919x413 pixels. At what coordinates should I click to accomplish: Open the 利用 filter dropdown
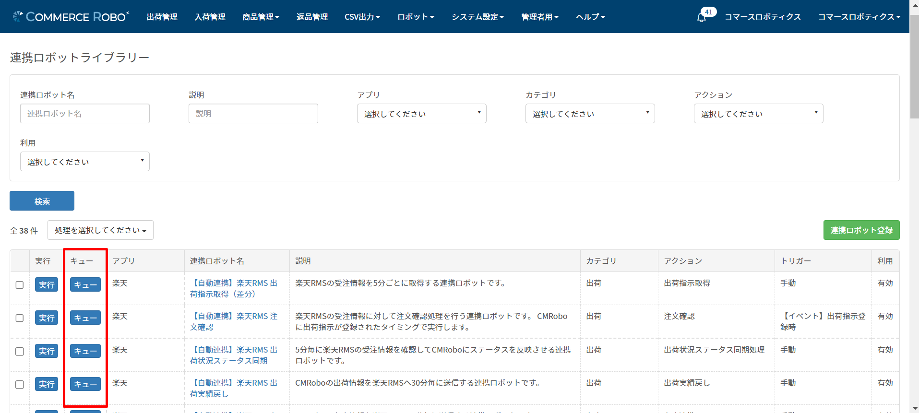(84, 162)
